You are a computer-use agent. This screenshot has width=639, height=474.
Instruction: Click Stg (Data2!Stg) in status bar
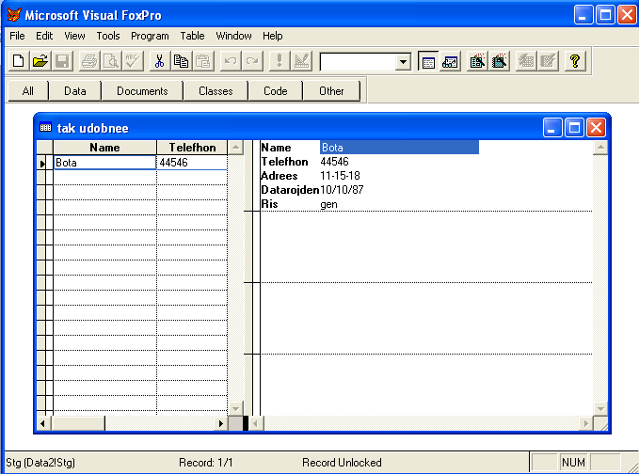(x=40, y=462)
